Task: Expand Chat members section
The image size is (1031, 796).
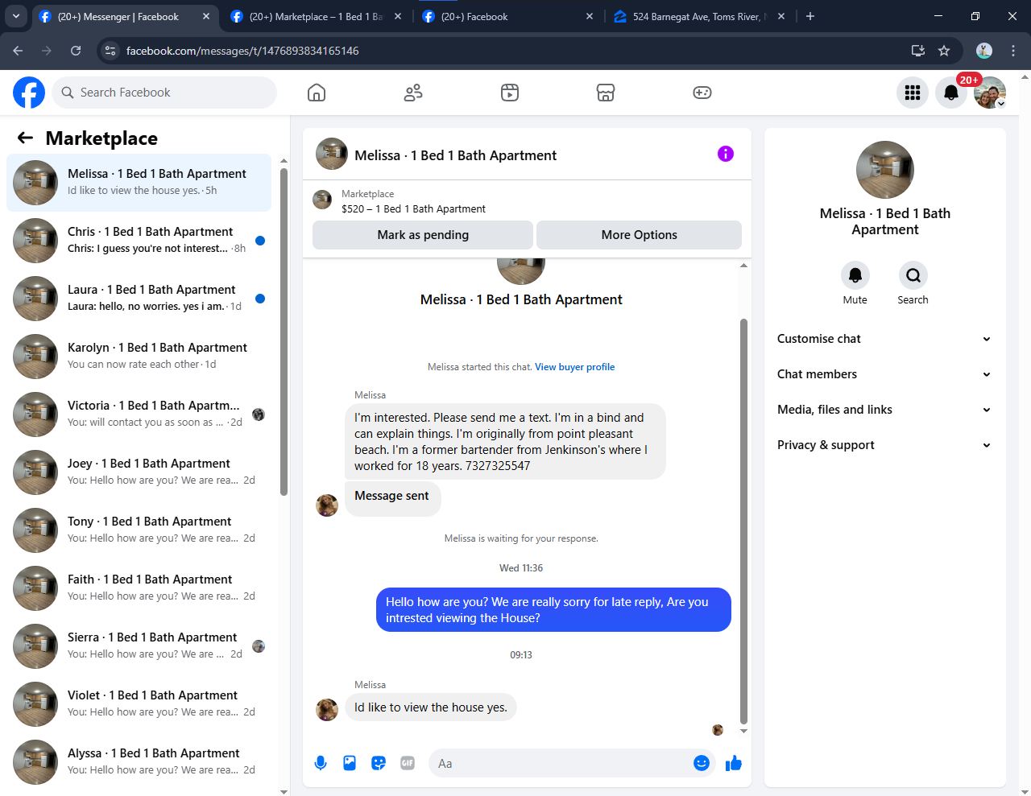Action: [884, 374]
